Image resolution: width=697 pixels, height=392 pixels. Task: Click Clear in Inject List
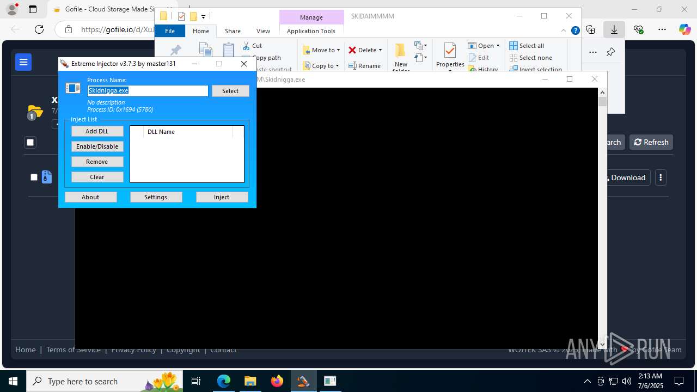click(x=97, y=177)
